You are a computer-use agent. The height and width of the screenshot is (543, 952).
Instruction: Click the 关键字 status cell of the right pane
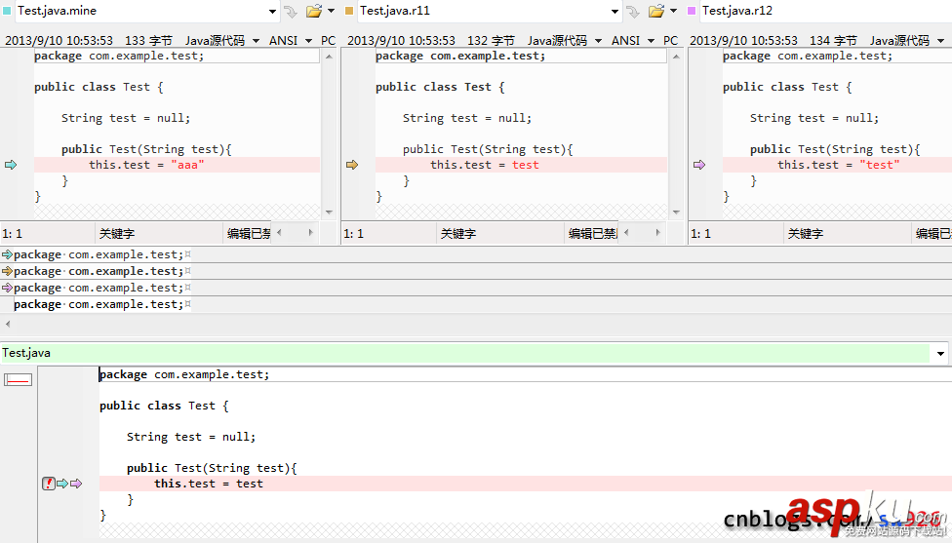point(848,234)
